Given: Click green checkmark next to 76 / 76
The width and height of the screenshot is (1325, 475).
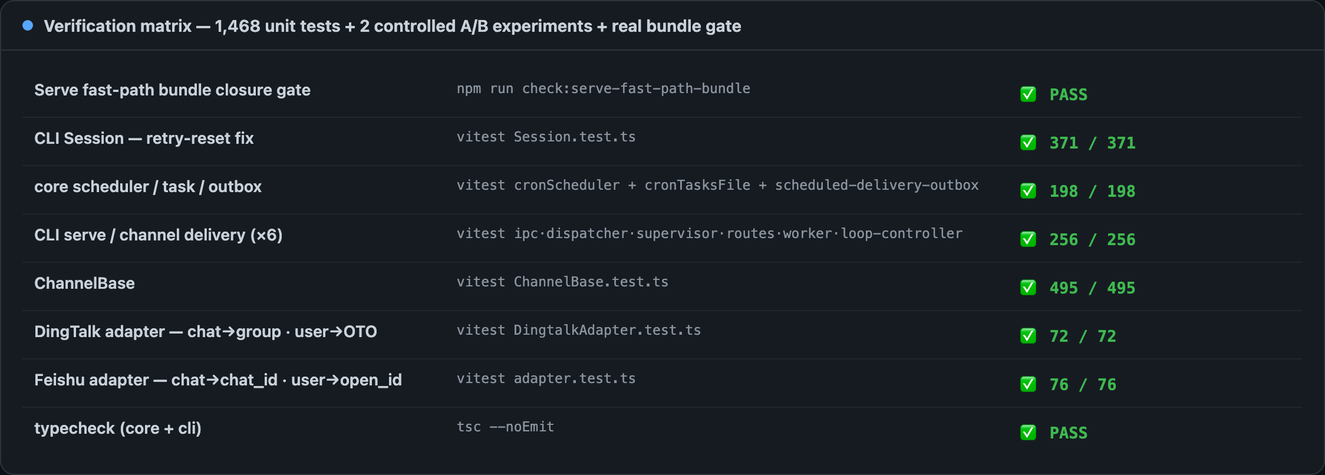Looking at the screenshot, I should [x=1028, y=384].
